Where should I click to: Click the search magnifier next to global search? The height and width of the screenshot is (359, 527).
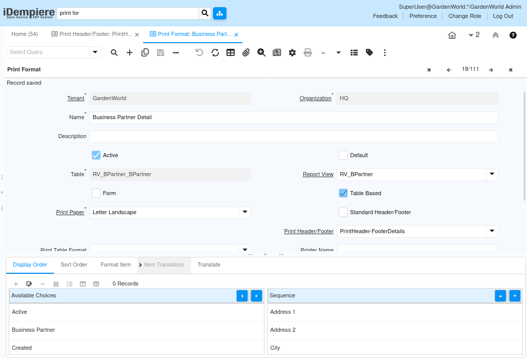pyautogui.click(x=205, y=13)
